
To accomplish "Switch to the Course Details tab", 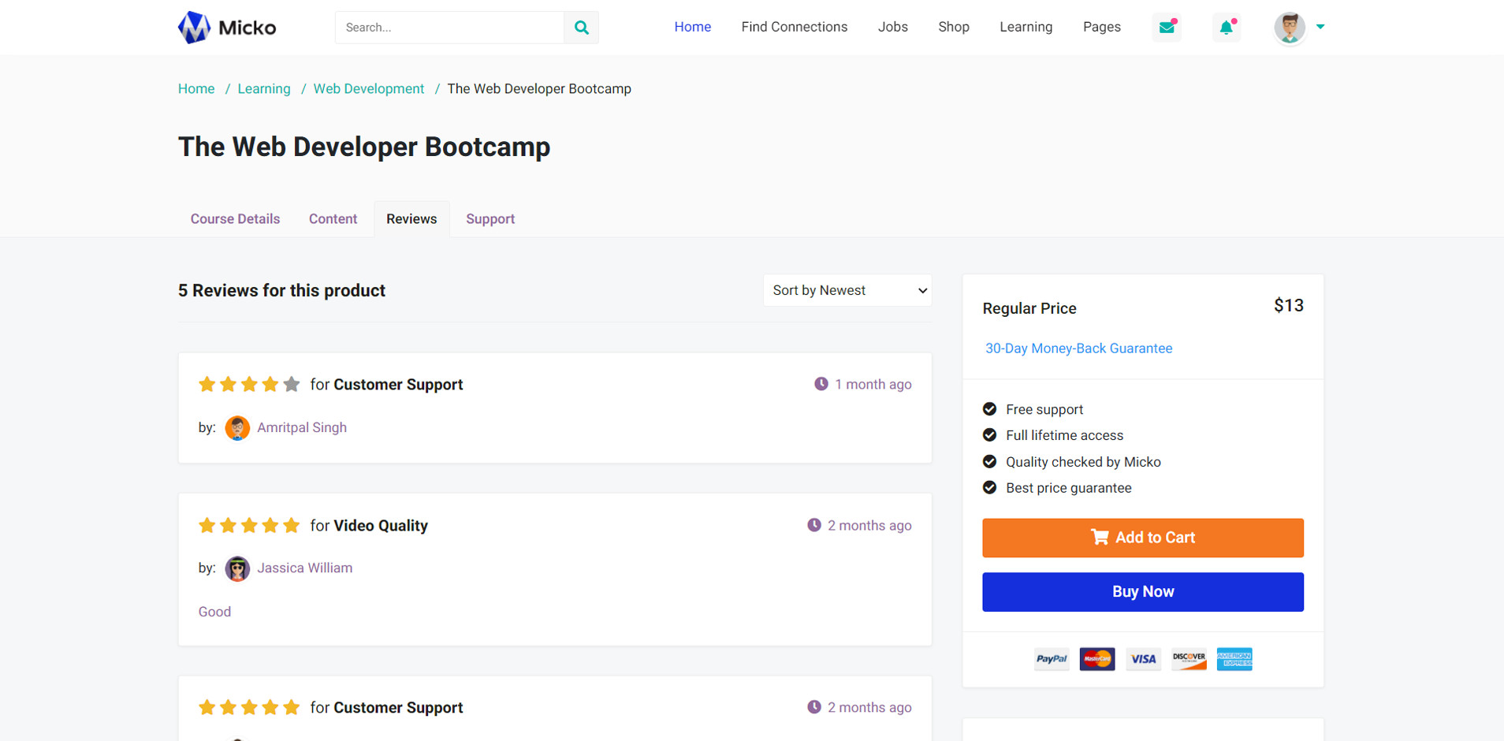I will pos(235,219).
